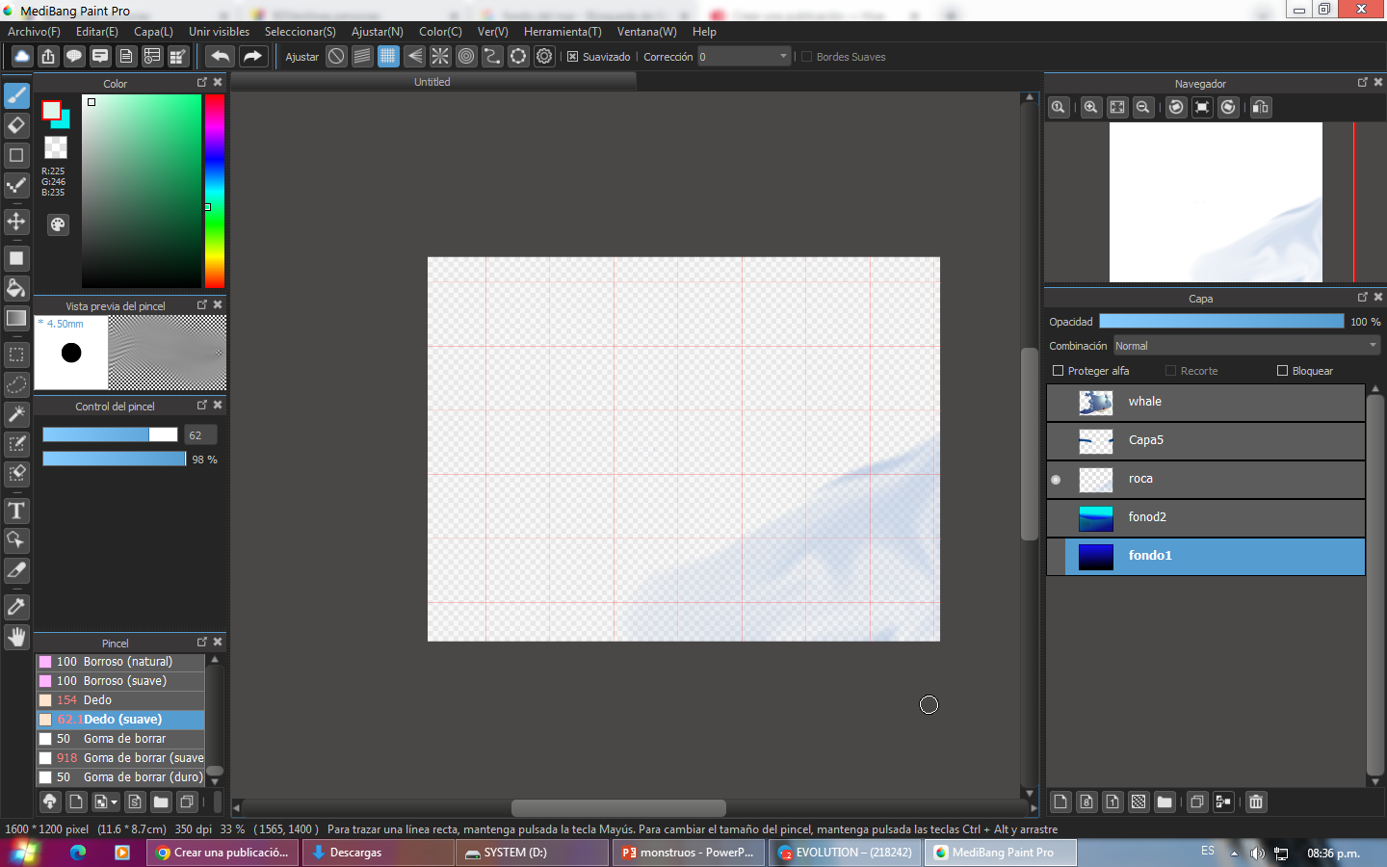Toggle visibility of the roca layer
The image size is (1387, 867).
[x=1056, y=480]
